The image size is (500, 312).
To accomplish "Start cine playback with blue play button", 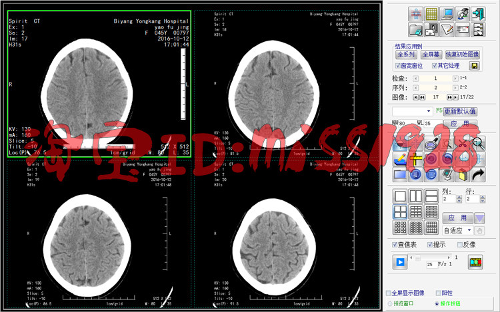I will [400, 262].
